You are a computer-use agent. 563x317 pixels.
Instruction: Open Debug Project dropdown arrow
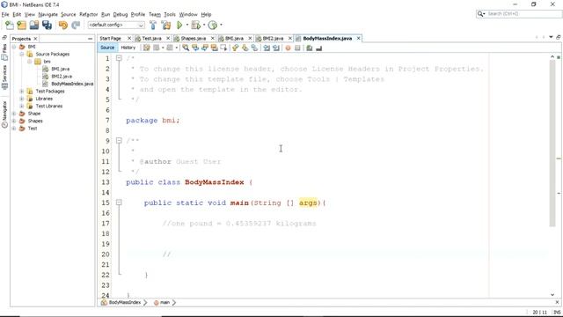tap(204, 26)
